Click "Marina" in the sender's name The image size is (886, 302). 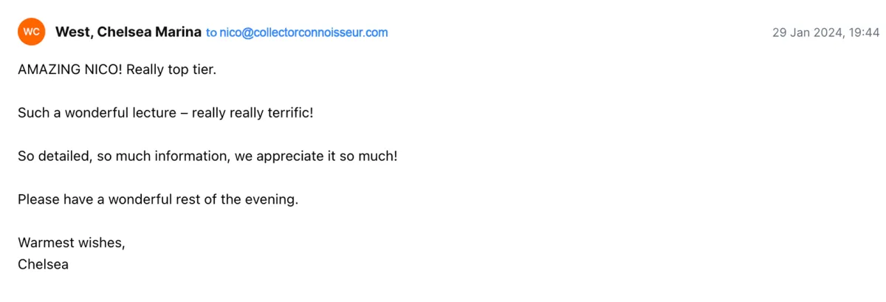click(177, 32)
